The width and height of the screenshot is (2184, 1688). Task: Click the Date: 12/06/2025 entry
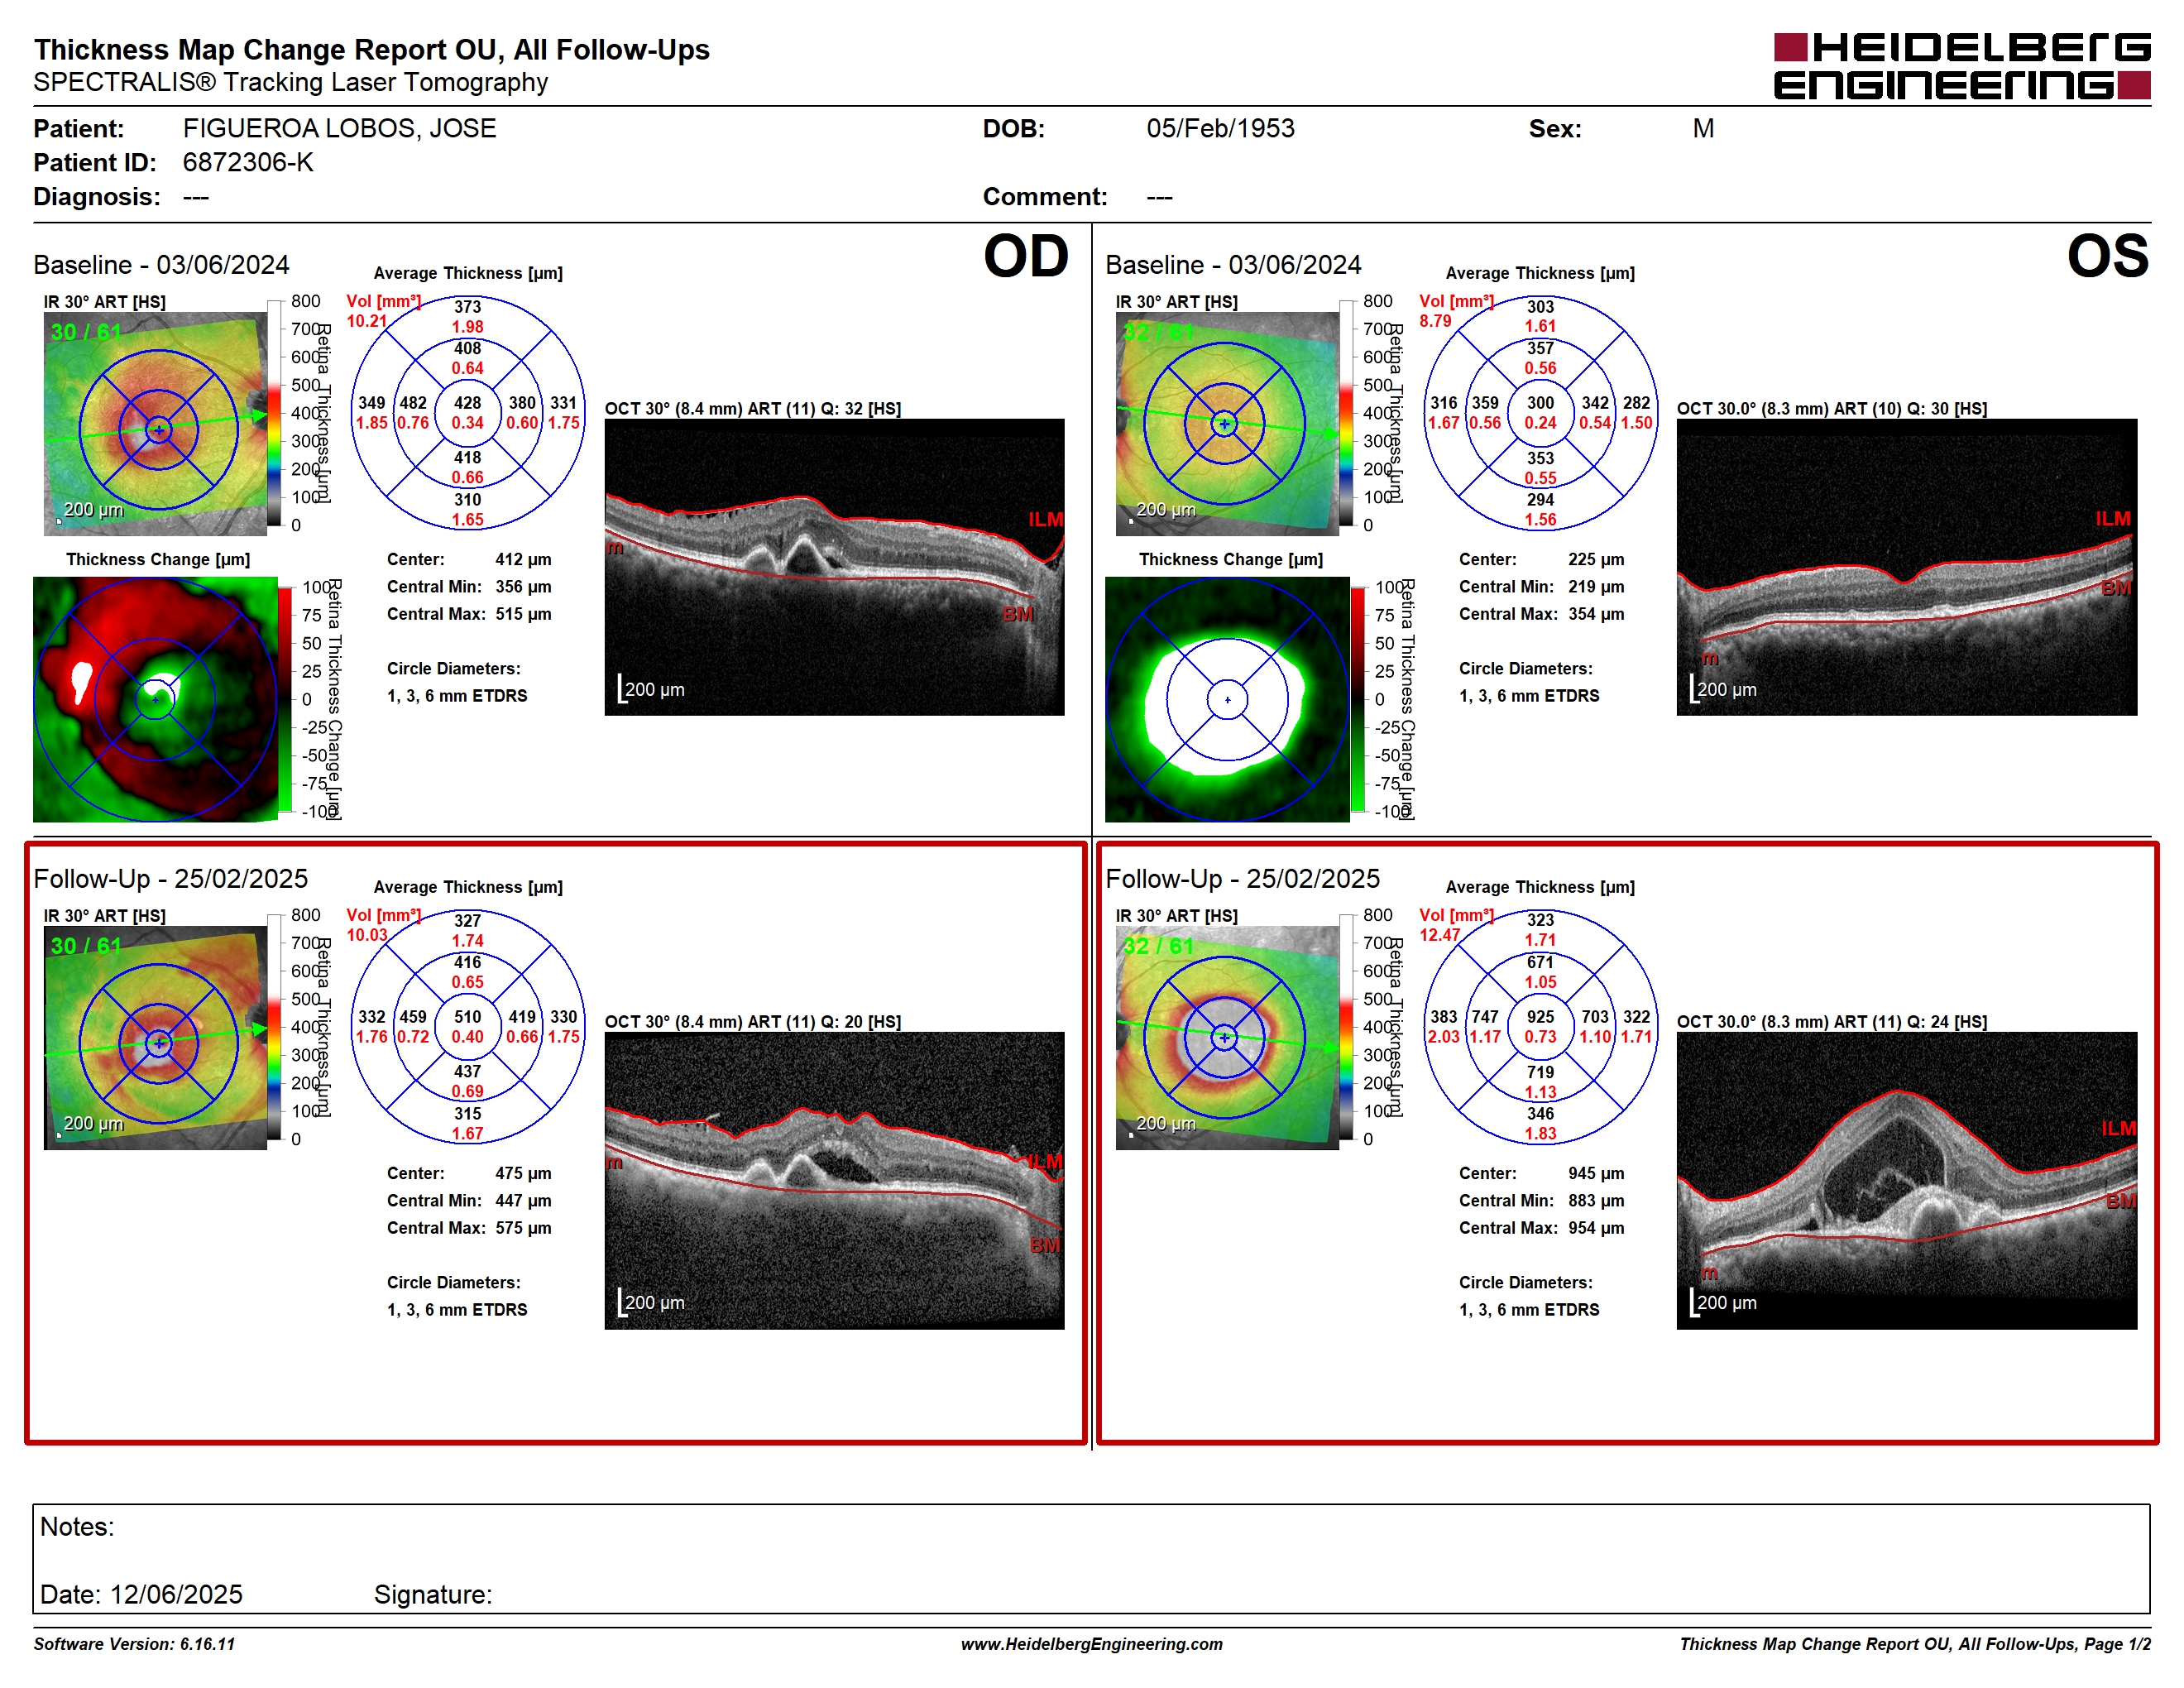[x=141, y=1595]
